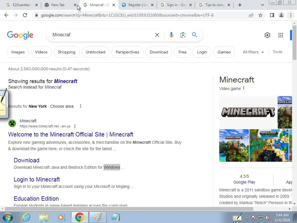Go to Google home via the logo

click(20, 35)
